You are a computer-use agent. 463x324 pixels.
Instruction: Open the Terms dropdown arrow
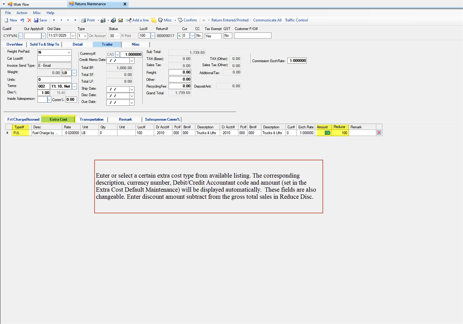74,87
